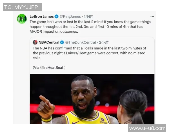
Task: Click the www.u-u8.com watermark
Action: (147, 128)
